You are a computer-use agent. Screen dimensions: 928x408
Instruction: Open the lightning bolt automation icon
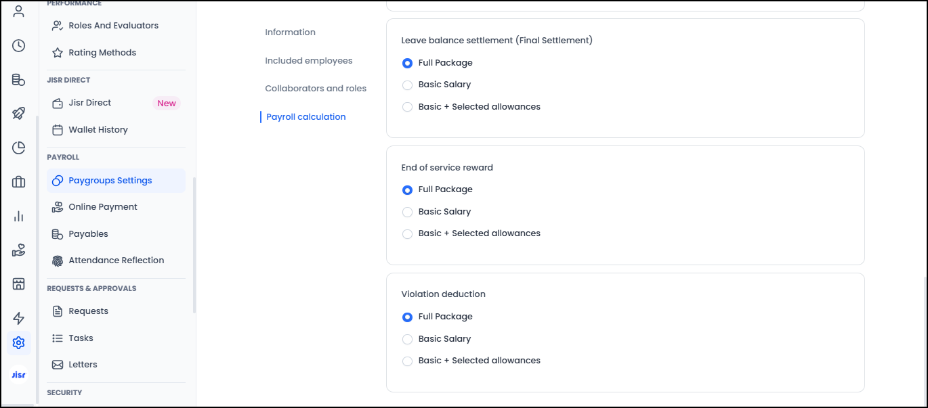coord(19,318)
